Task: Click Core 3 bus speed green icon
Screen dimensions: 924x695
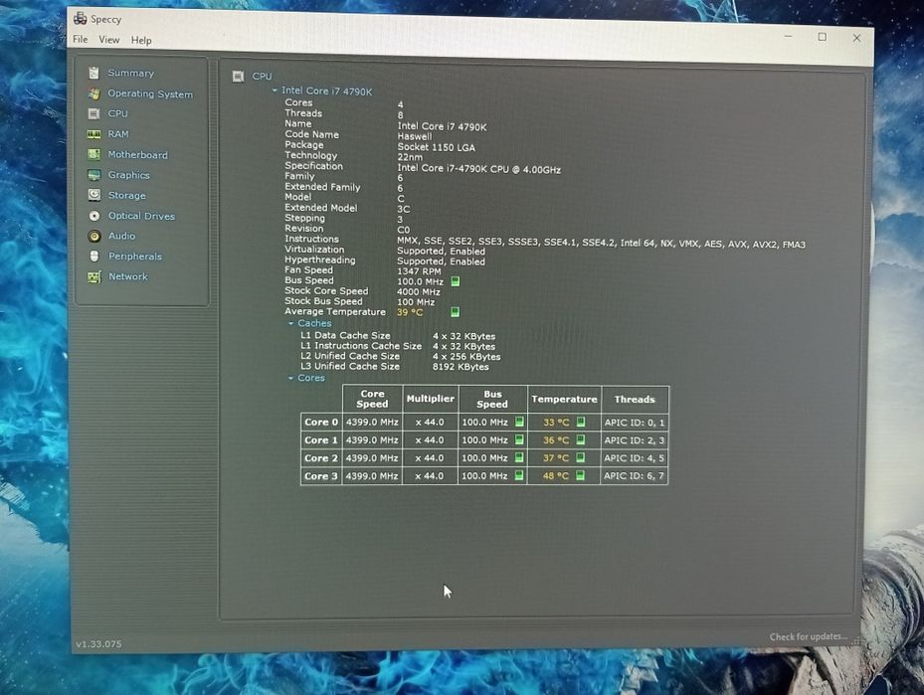Action: coord(519,474)
